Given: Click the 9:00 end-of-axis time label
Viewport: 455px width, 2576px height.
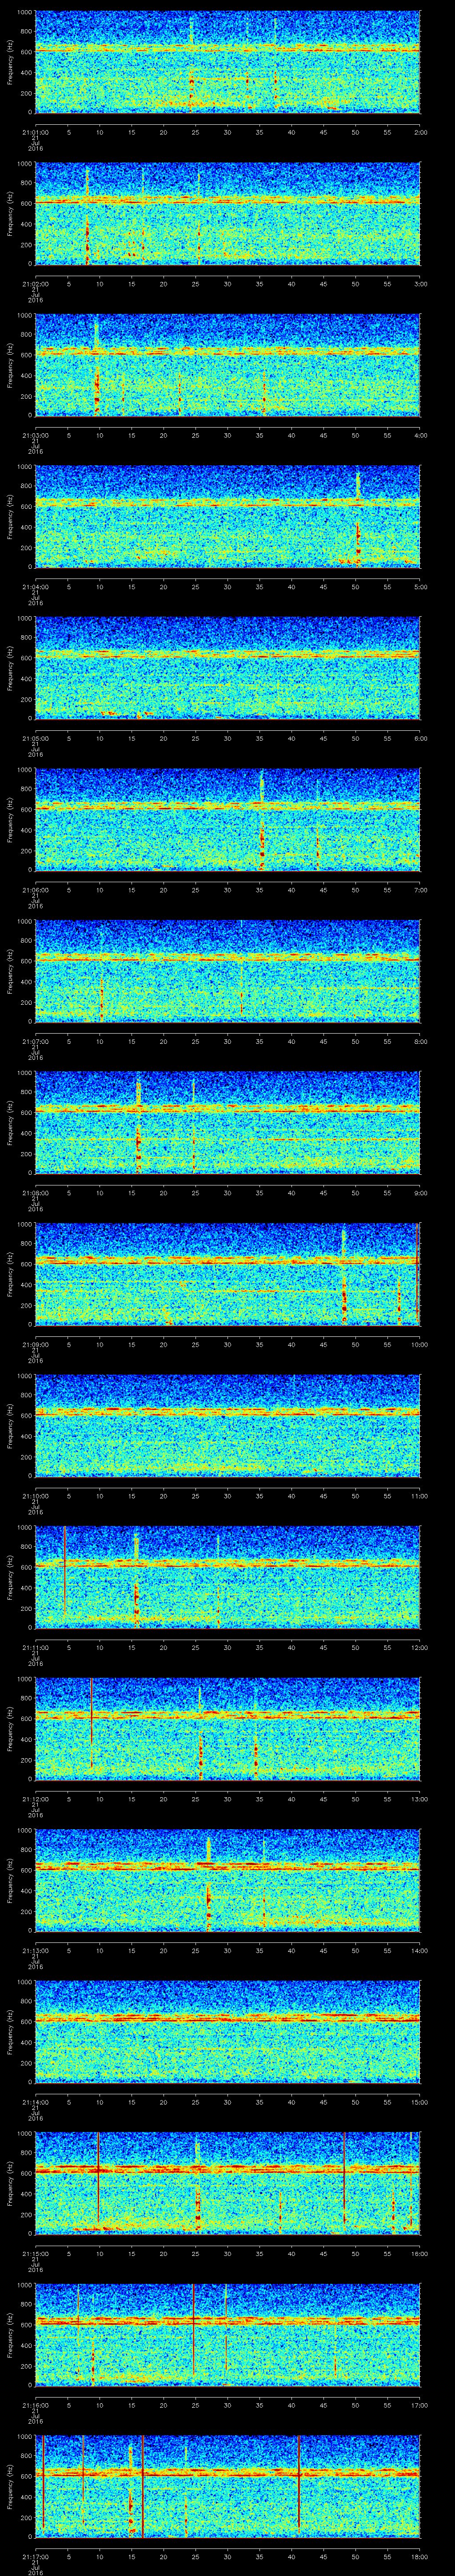Looking at the screenshot, I should (420, 1192).
